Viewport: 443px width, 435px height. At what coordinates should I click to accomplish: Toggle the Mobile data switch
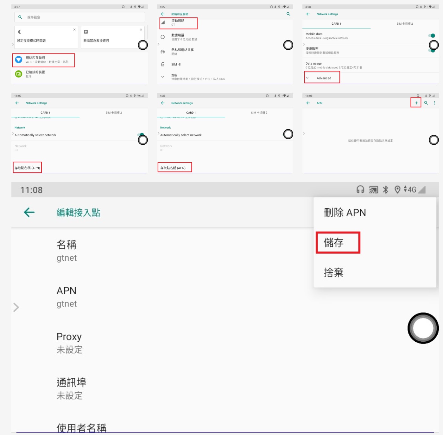coord(432,36)
